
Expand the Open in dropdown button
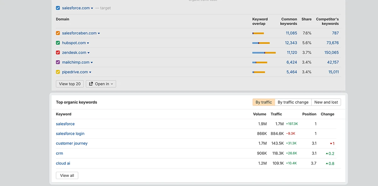coord(101,84)
